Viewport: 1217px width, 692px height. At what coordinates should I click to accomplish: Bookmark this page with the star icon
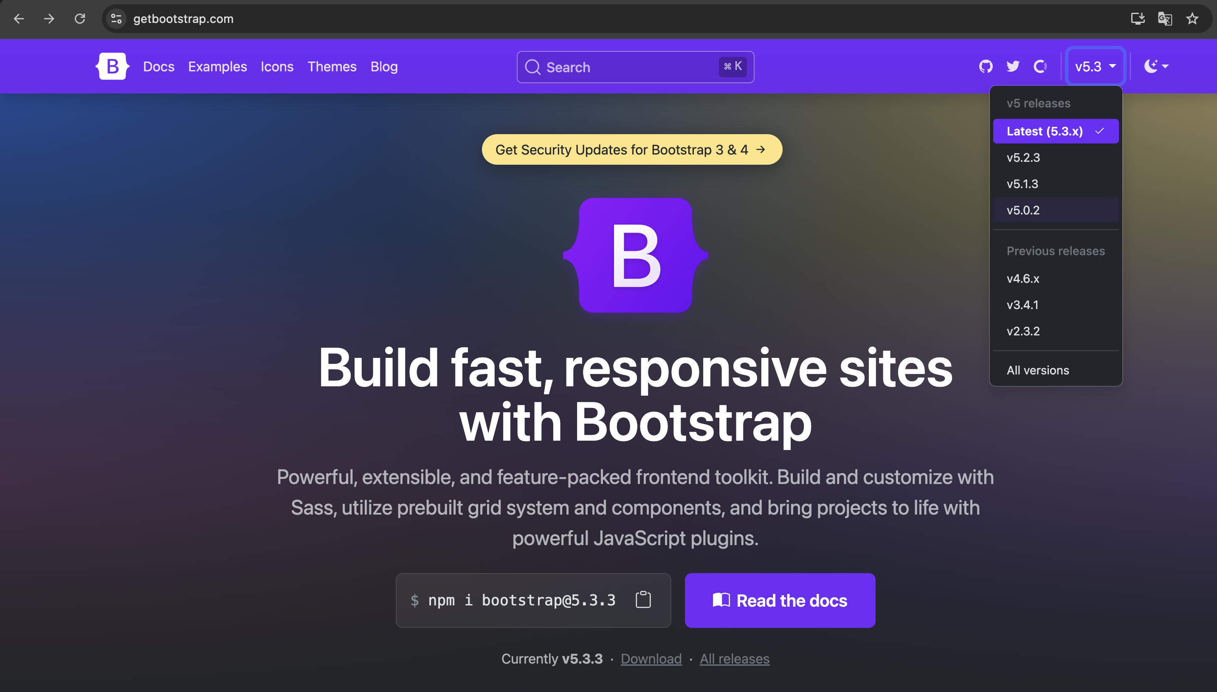[x=1192, y=19]
